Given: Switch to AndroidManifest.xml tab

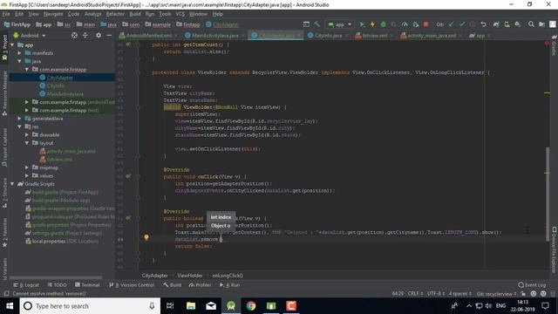Looking at the screenshot, I should tap(149, 36).
